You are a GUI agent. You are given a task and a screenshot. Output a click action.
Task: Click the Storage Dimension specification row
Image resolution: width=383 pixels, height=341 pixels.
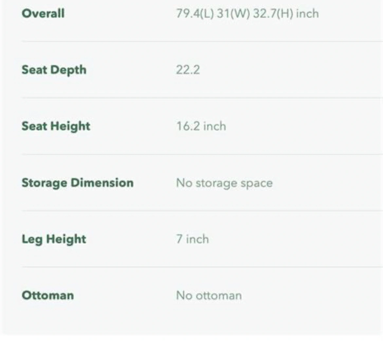(202, 183)
